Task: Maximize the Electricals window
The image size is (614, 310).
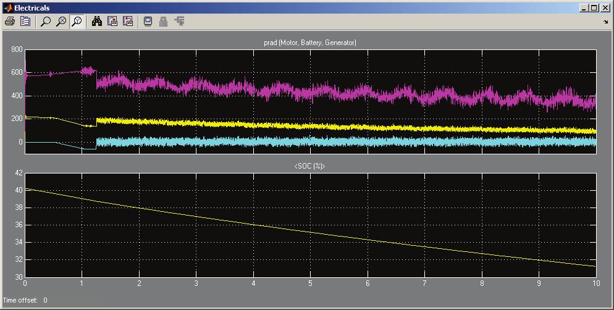Action: 594,8
